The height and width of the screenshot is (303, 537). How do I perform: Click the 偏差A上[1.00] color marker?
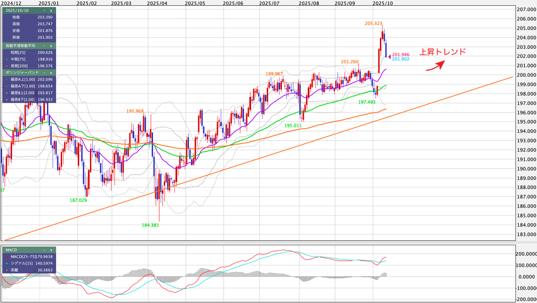6,79
